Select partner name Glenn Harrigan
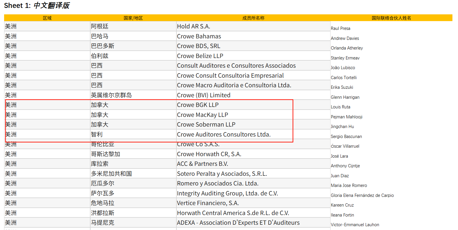 pos(345,97)
